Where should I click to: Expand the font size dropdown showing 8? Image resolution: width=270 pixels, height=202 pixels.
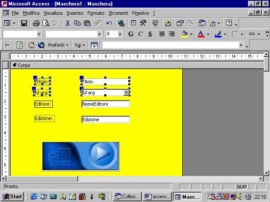click(120, 34)
